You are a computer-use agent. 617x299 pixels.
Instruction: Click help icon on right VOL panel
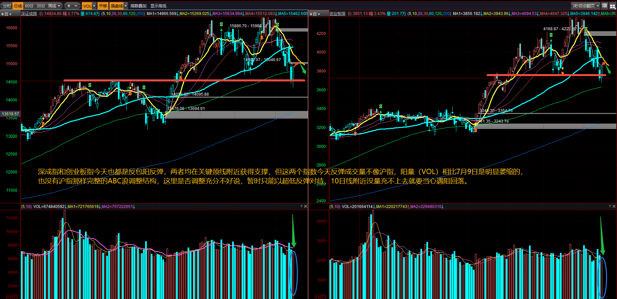610,206
